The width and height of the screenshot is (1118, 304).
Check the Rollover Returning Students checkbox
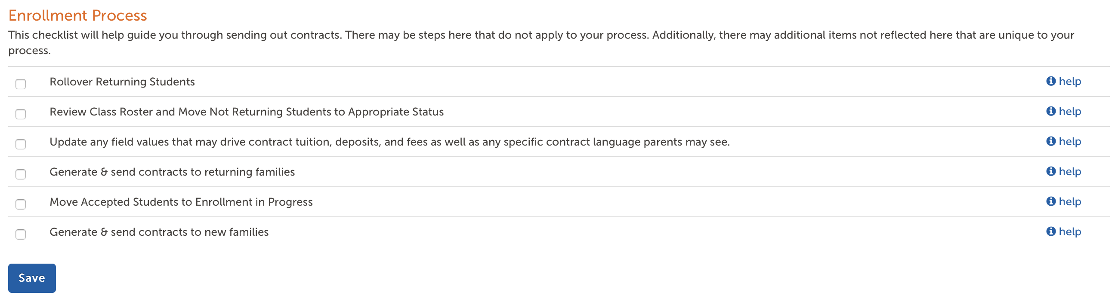pyautogui.click(x=20, y=84)
